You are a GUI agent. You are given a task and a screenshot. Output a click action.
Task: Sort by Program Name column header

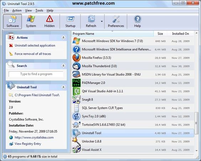click(x=112, y=34)
